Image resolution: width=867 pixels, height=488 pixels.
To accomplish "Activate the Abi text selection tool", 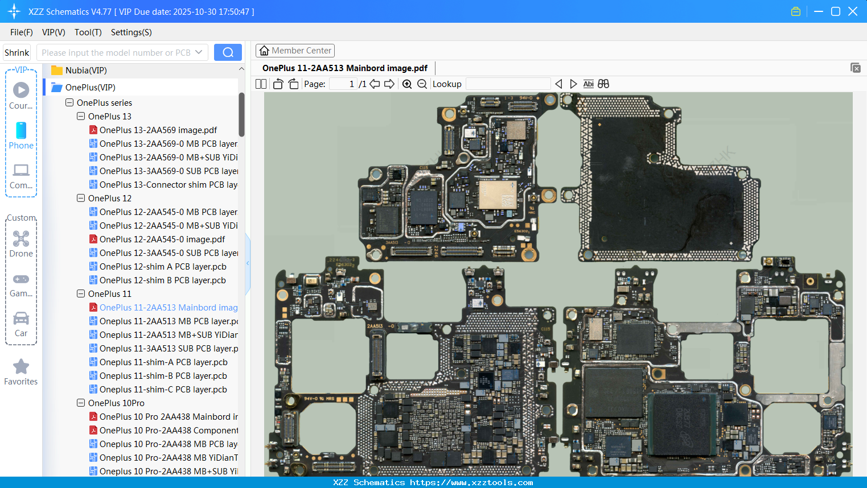I will [588, 84].
